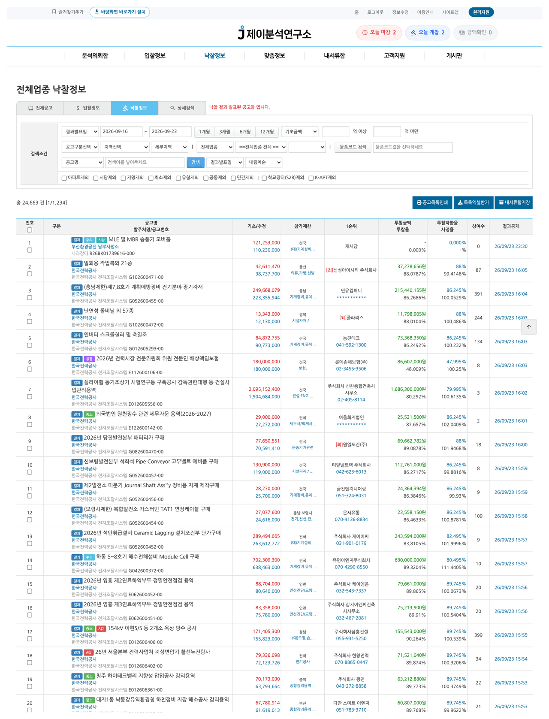The height and width of the screenshot is (719, 549).
Task: Click the archive icon in 내서류함저장
Action: click(501, 203)
